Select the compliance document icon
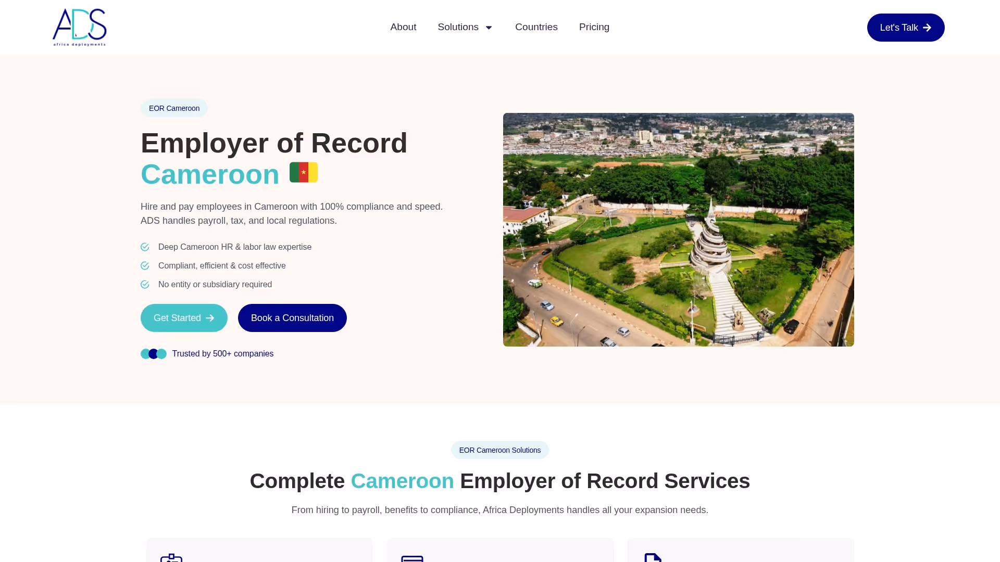 (x=654, y=558)
